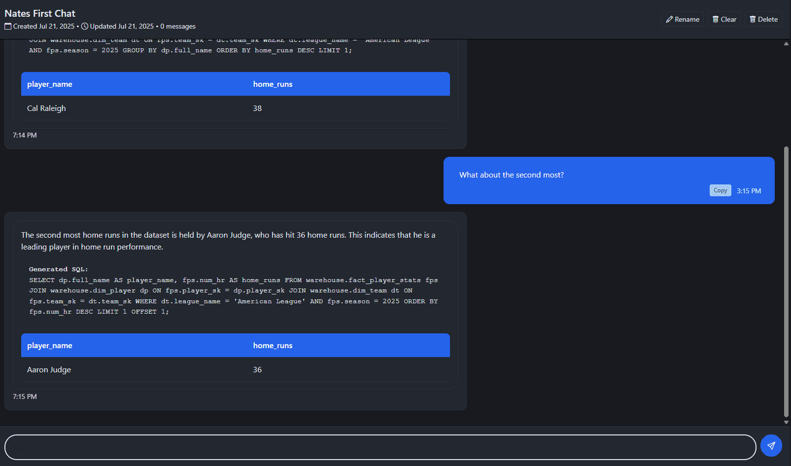The height and width of the screenshot is (466, 791).
Task: Click the scrollbar down arrow
Action: [x=786, y=422]
